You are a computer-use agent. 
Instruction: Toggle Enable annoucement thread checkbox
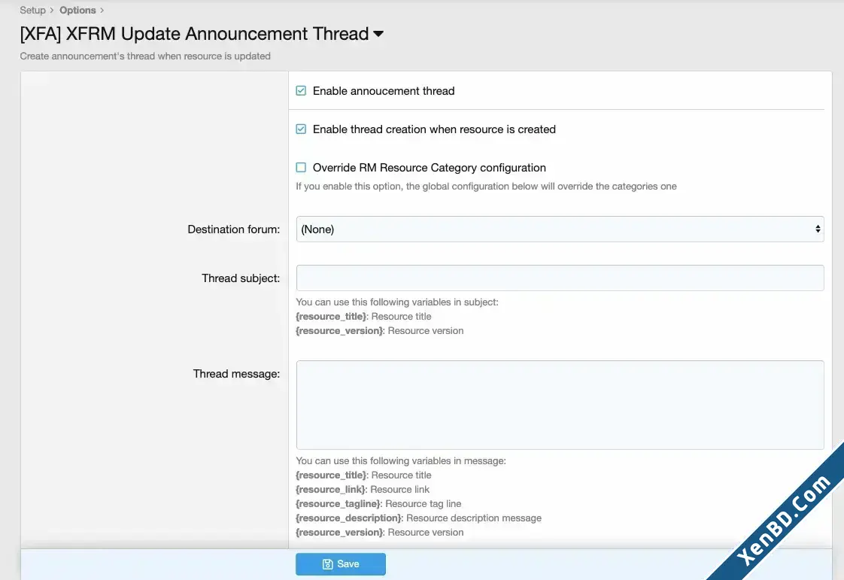point(301,91)
